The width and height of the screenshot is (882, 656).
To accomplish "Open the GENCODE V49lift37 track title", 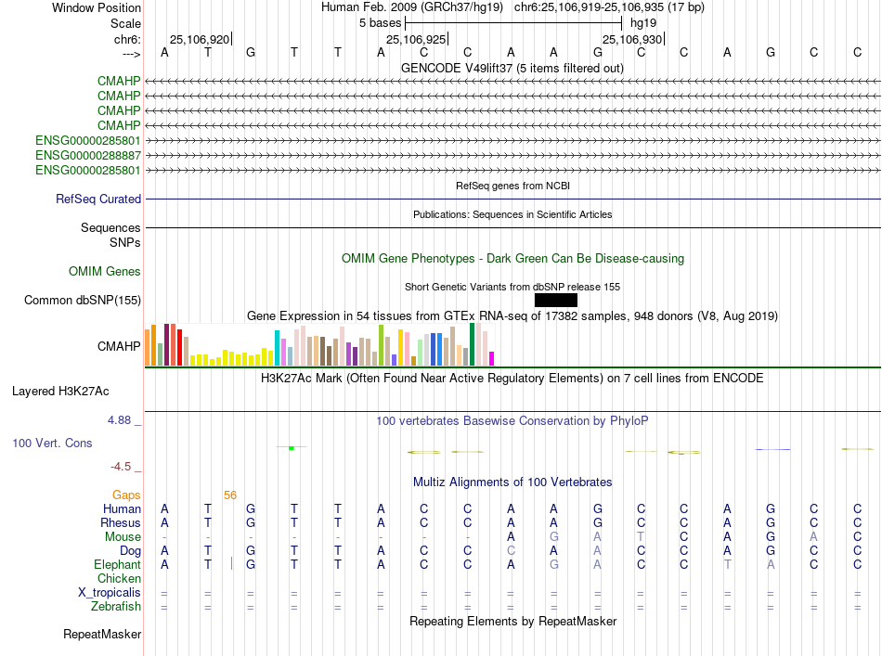I will [x=512, y=68].
